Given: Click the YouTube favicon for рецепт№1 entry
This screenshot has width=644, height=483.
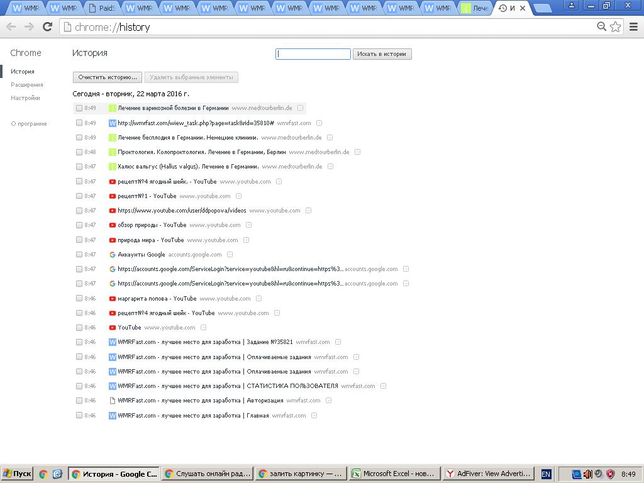Looking at the screenshot, I should click(x=112, y=196).
